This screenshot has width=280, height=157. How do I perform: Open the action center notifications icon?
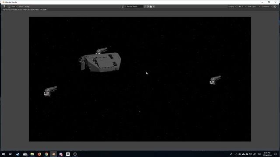click(x=275, y=154)
